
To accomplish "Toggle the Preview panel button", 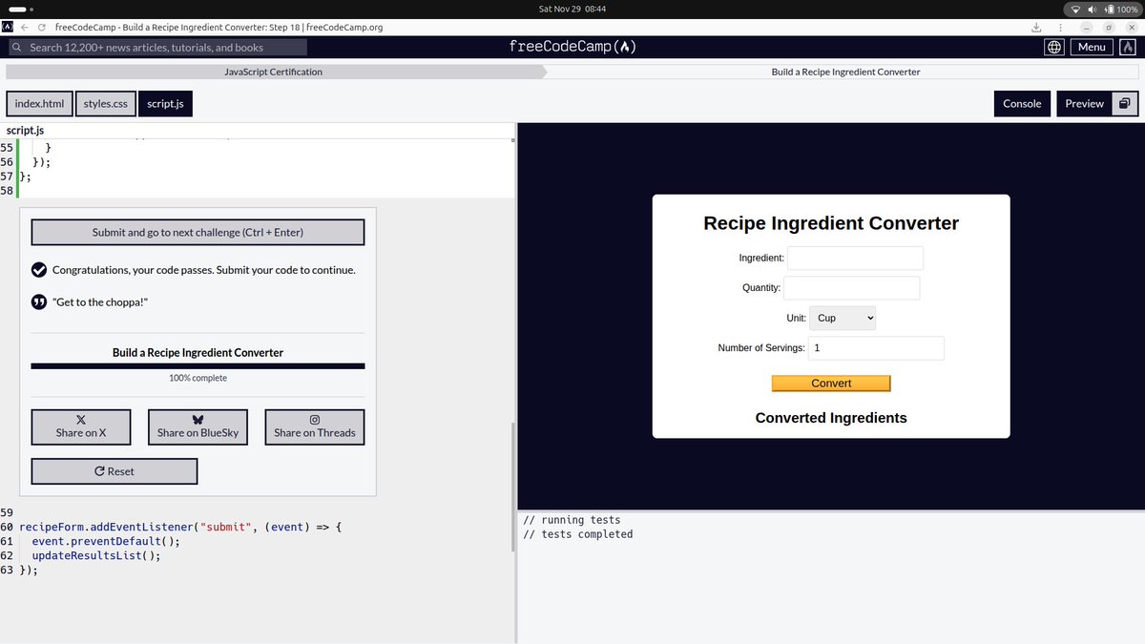I will click(x=1085, y=103).
